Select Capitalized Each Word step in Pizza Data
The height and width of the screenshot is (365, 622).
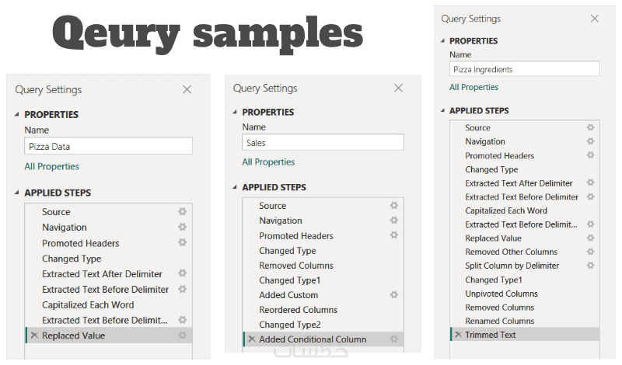(x=88, y=305)
